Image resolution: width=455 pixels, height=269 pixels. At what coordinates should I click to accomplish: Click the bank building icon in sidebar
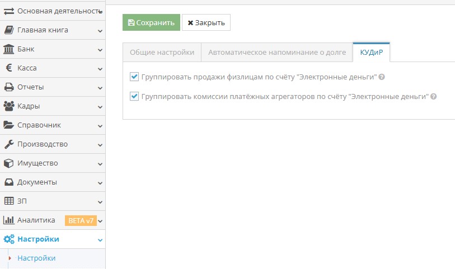(x=9, y=49)
